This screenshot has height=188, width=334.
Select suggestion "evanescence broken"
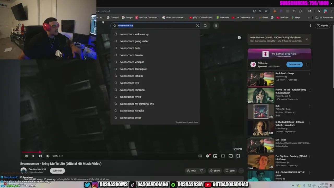155,55
